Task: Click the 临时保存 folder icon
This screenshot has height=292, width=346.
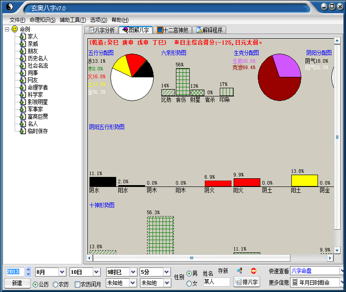Action: [23, 131]
